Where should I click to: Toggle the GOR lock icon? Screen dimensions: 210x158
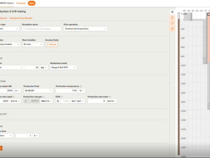tap(58, 101)
